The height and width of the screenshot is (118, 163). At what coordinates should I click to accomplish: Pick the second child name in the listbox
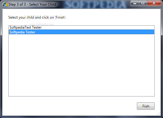click(x=22, y=32)
